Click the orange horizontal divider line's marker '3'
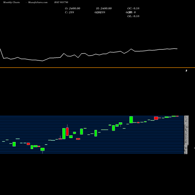This screenshot has height=195, width=195. pyautogui.click(x=186, y=71)
